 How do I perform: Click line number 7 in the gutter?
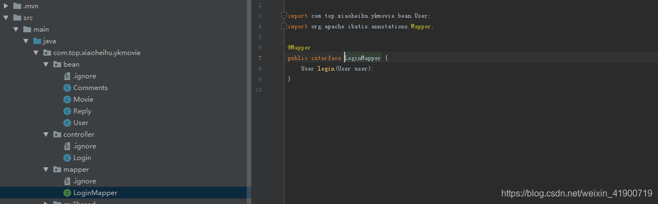(x=260, y=58)
